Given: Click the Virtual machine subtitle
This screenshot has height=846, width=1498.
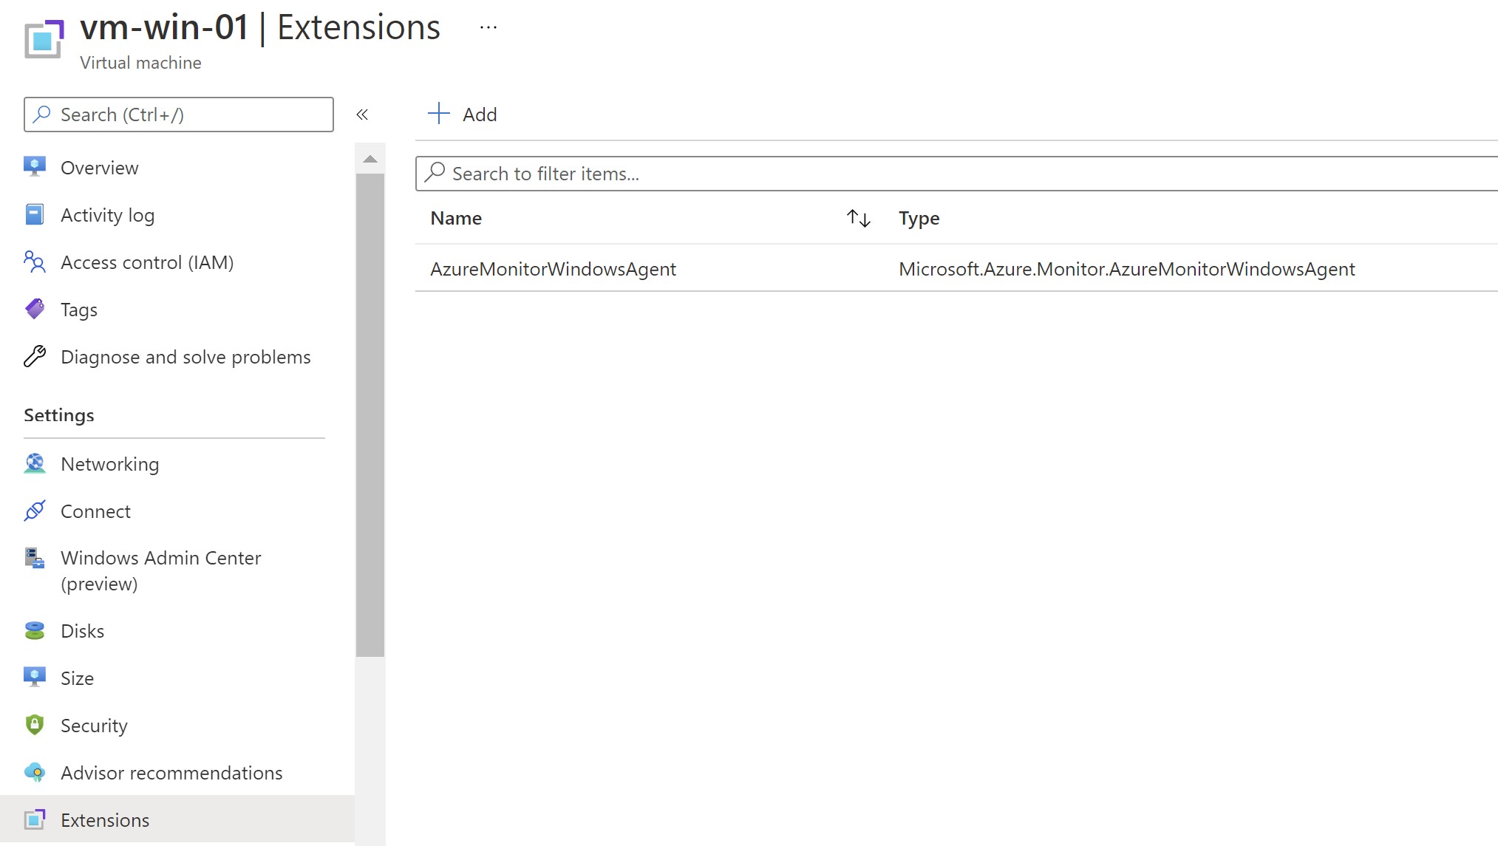Looking at the screenshot, I should pyautogui.click(x=140, y=63).
